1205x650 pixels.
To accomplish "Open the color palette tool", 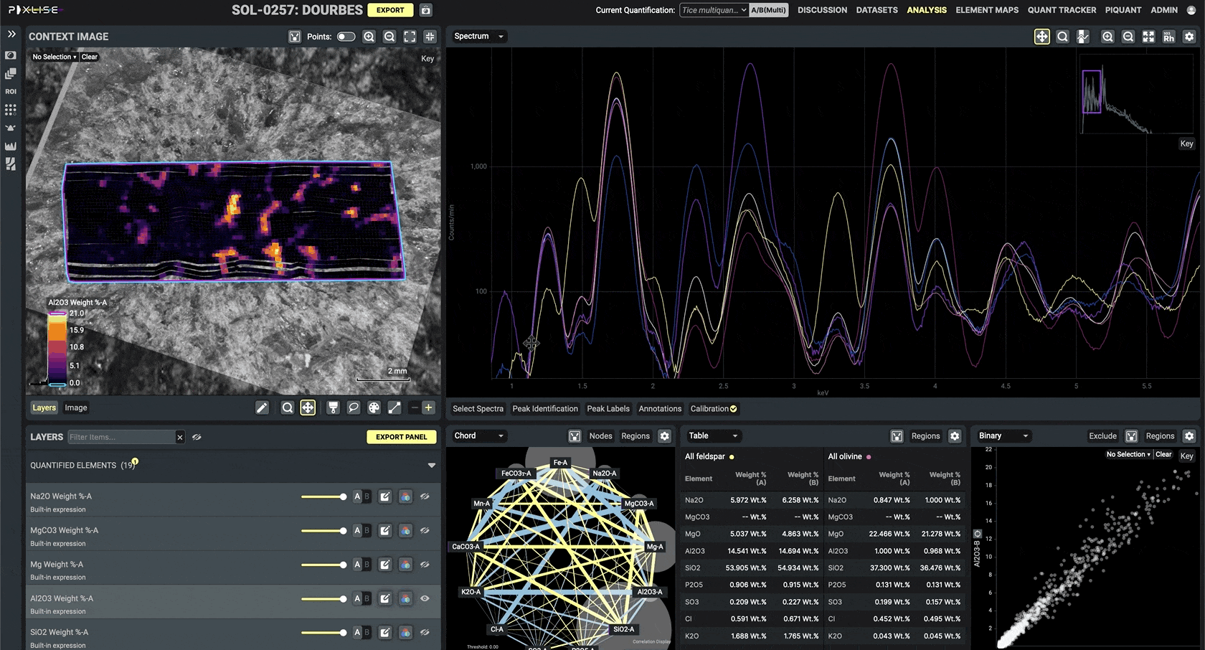I will [374, 408].
